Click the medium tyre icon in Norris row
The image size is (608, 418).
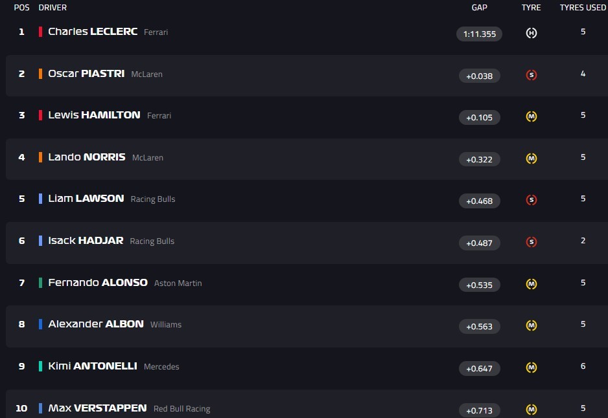(x=532, y=159)
